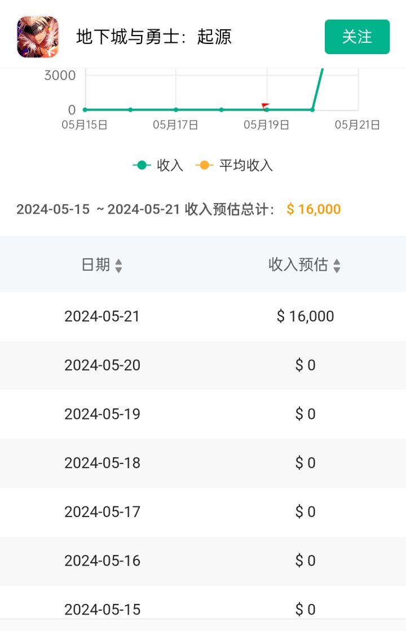Screen dimensions: 406x631
Task: Select the 2024-05-18 date row
Action: coord(102,463)
